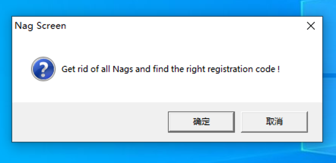Click the gray button strip area
Image resolution: width=336 pixels, height=163 pixels.
[167, 122]
